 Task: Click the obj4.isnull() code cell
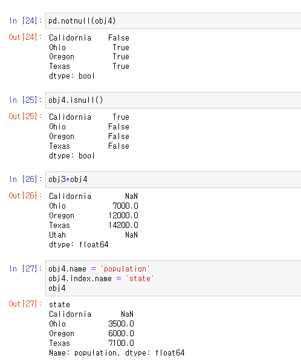(x=173, y=100)
